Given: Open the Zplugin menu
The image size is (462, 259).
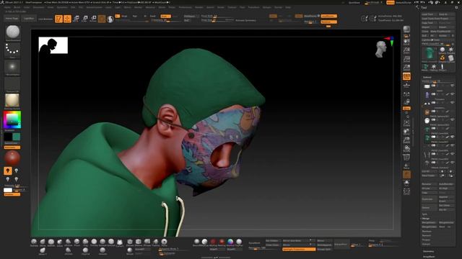Looking at the screenshot, I should click(266, 7).
